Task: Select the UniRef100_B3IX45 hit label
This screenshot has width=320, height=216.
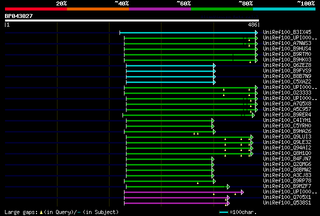Action: coord(287,32)
